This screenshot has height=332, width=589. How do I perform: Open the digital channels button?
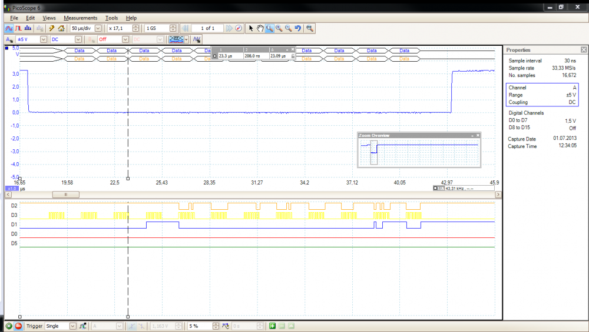tap(176, 39)
